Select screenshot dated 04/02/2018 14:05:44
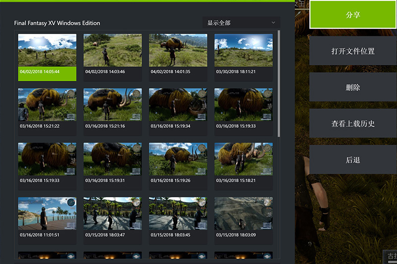397x264 pixels. click(x=47, y=57)
